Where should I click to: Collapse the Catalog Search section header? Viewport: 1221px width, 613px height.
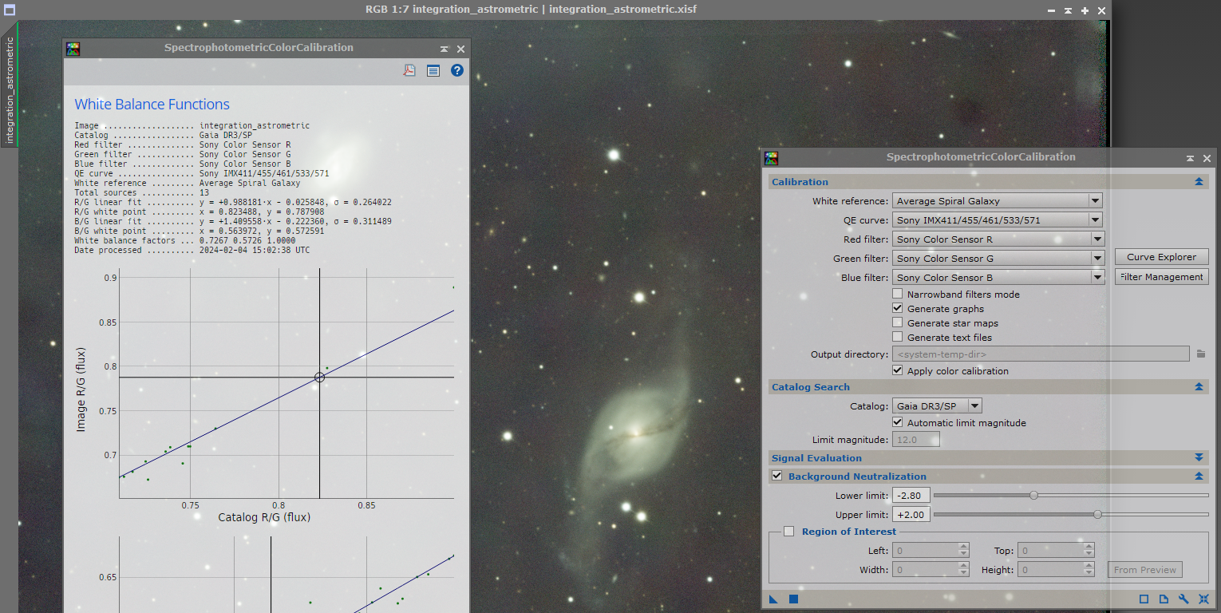(x=1198, y=387)
